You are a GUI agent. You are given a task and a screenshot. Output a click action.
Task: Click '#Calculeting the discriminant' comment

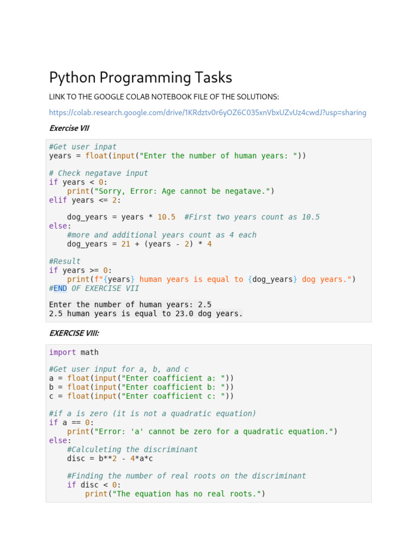coord(132,450)
